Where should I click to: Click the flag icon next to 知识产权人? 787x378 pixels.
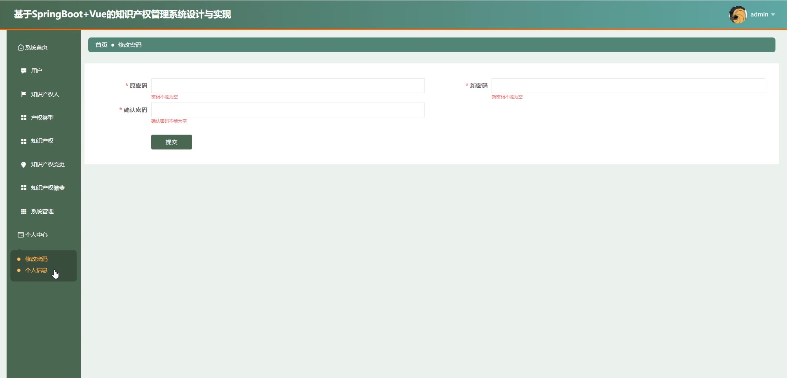pyautogui.click(x=23, y=94)
